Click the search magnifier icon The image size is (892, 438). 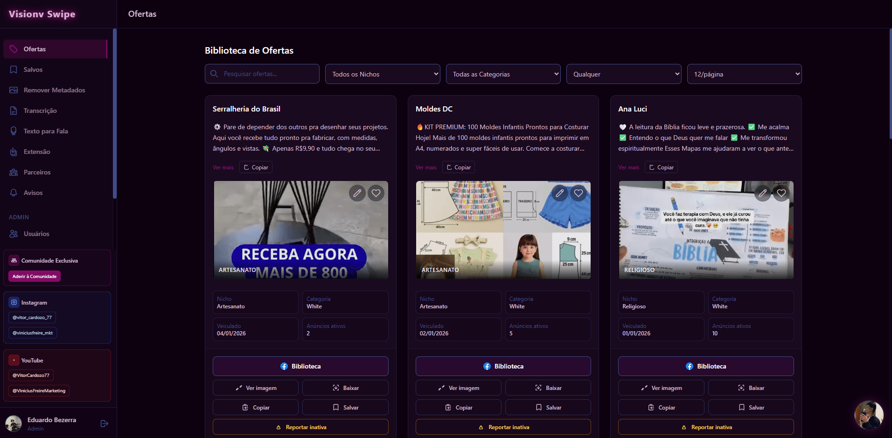[x=214, y=74]
